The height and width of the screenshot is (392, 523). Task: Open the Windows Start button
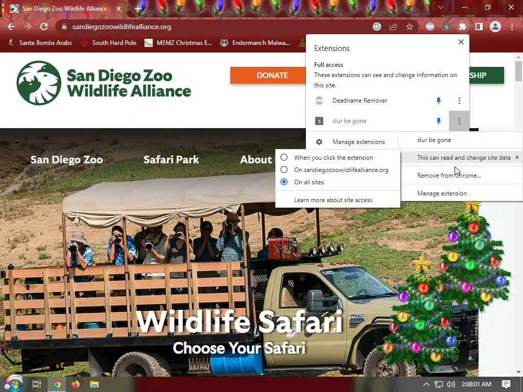point(13,384)
